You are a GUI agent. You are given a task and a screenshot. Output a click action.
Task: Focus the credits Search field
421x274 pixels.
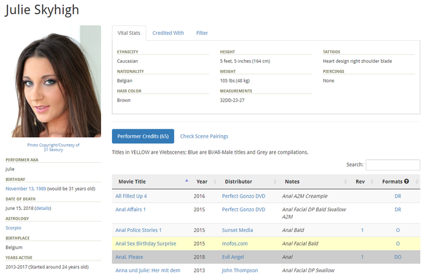click(x=393, y=165)
